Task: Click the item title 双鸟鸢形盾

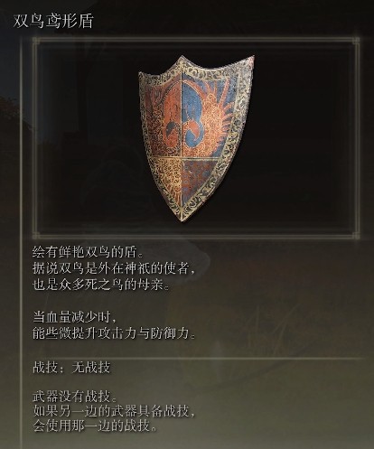Action: [x=53, y=22]
